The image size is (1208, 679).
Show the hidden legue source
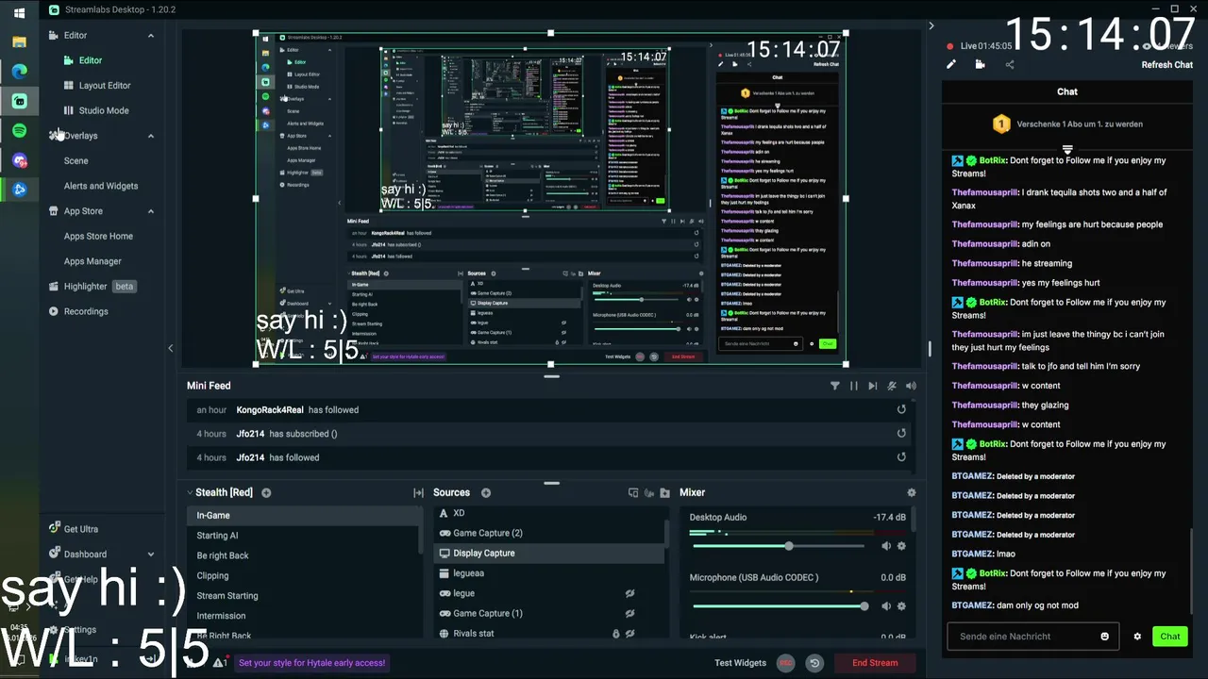coord(629,593)
